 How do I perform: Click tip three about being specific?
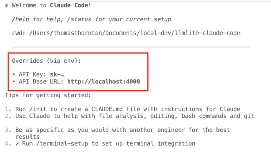(123, 133)
